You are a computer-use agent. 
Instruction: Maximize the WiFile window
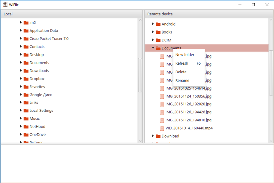click(253, 5)
